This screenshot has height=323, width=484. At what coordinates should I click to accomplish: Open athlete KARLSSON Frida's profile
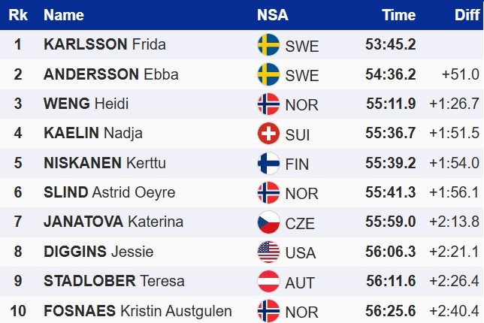tap(104, 45)
